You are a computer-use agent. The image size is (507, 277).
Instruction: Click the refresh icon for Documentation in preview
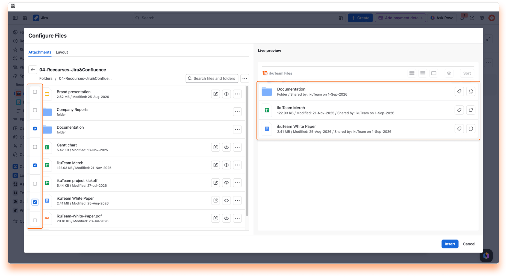[471, 92]
